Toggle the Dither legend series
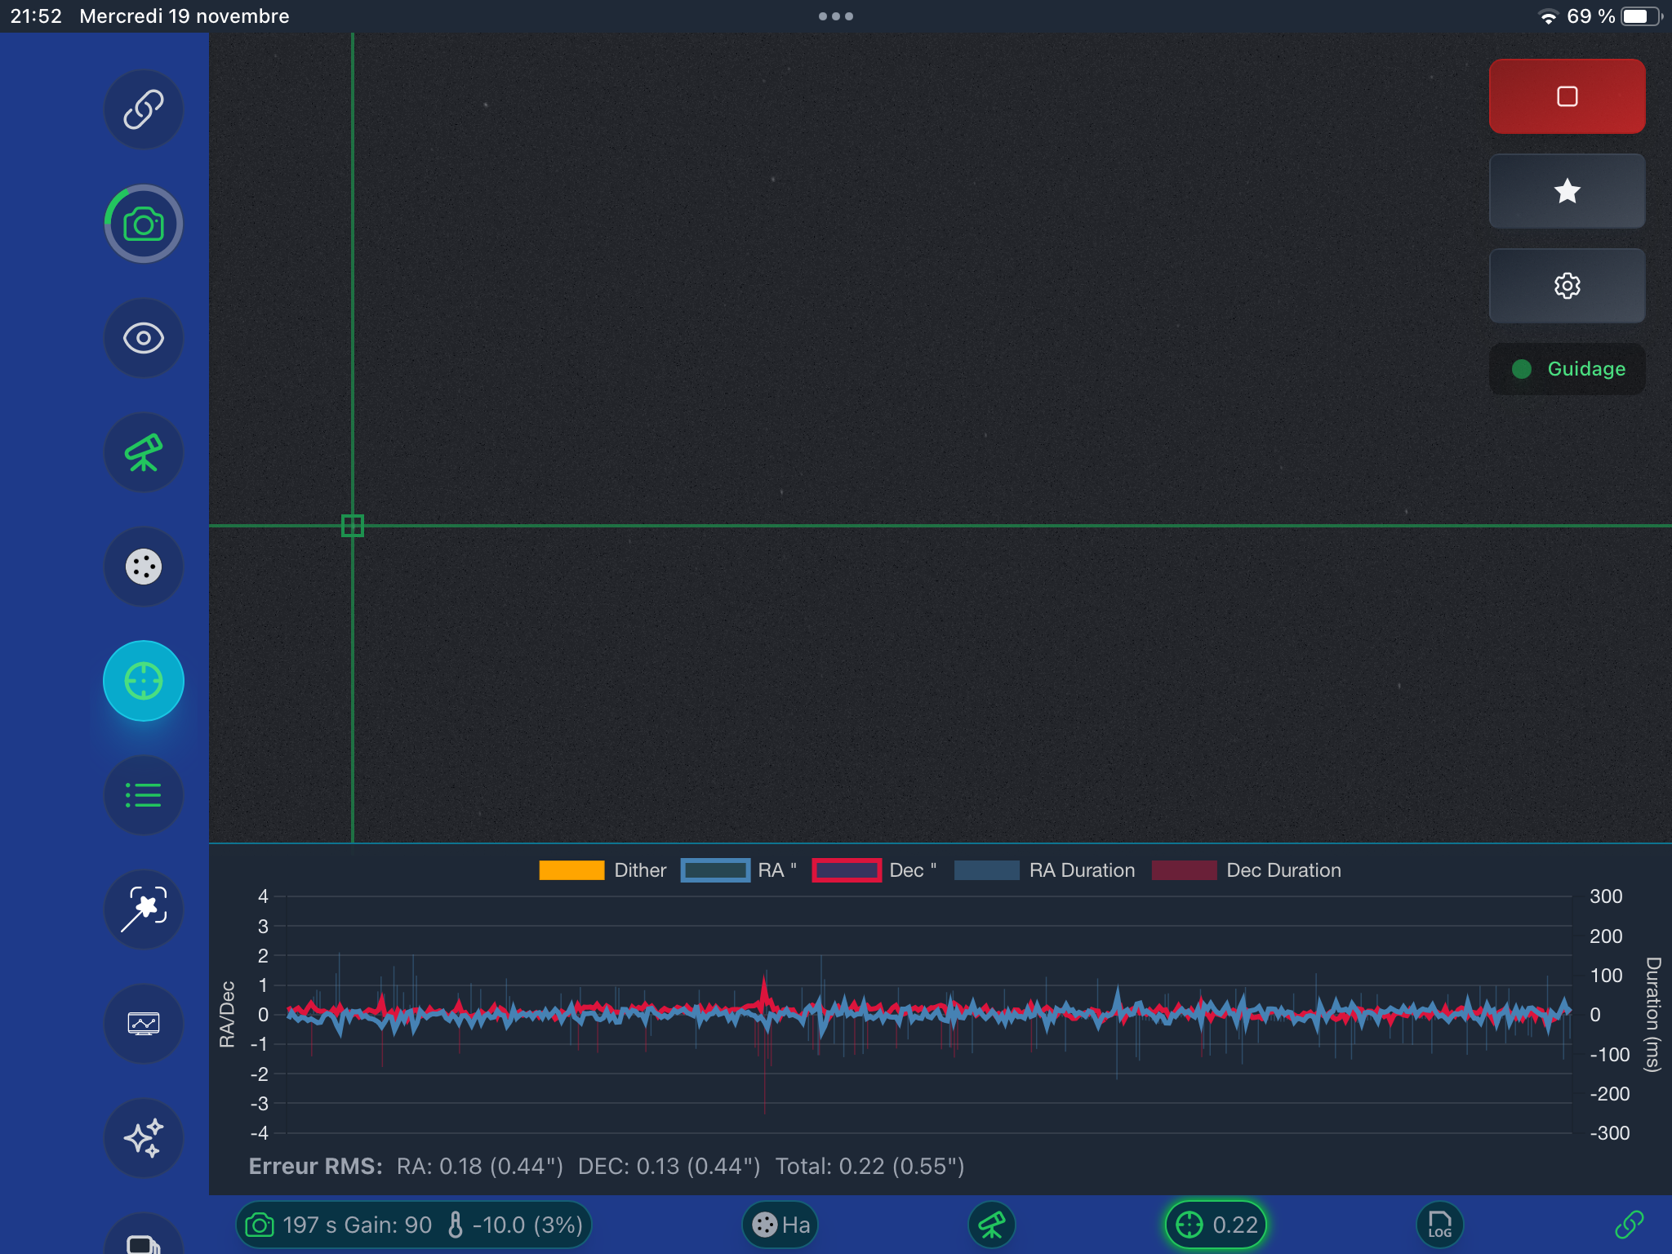 tap(603, 870)
